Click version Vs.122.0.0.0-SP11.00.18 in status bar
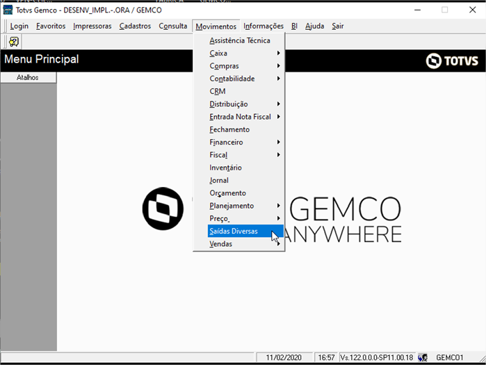This screenshot has width=486, height=365. (x=377, y=357)
